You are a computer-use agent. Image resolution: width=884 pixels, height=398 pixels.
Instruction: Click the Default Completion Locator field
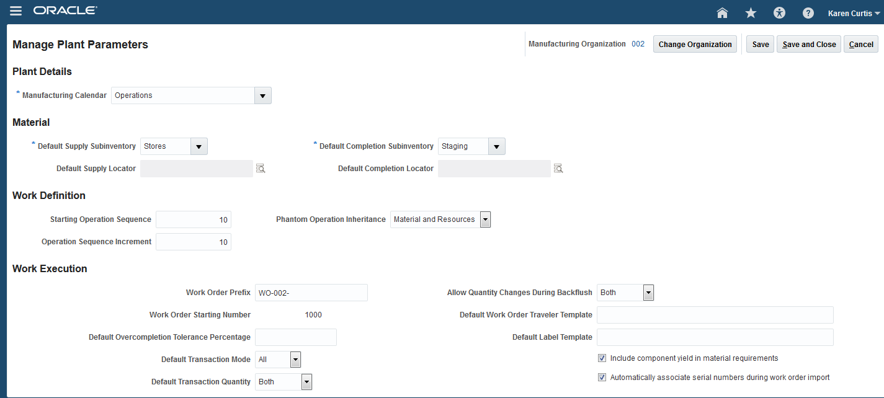coord(494,169)
